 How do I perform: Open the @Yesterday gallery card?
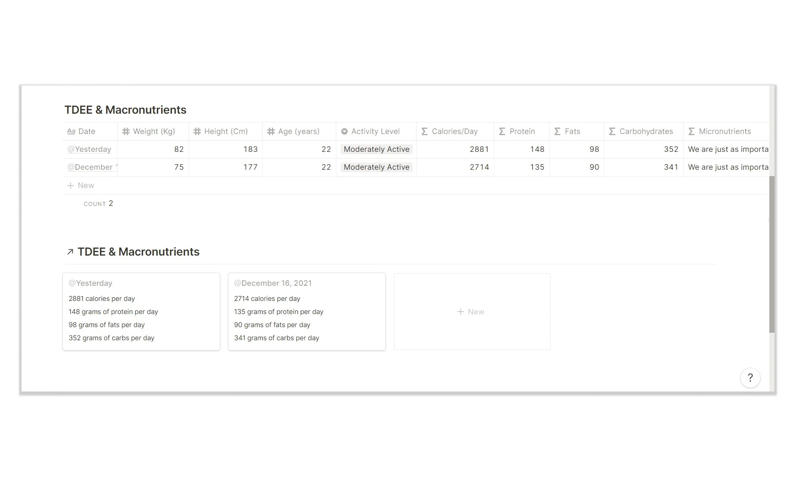click(x=141, y=311)
